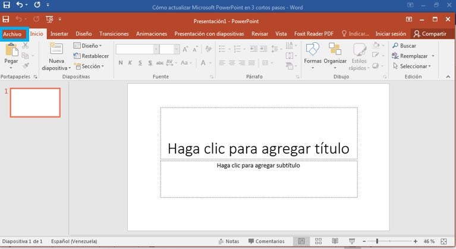This screenshot has width=456, height=249.
Task: Click the zoom slider handle
Action: [377, 241]
